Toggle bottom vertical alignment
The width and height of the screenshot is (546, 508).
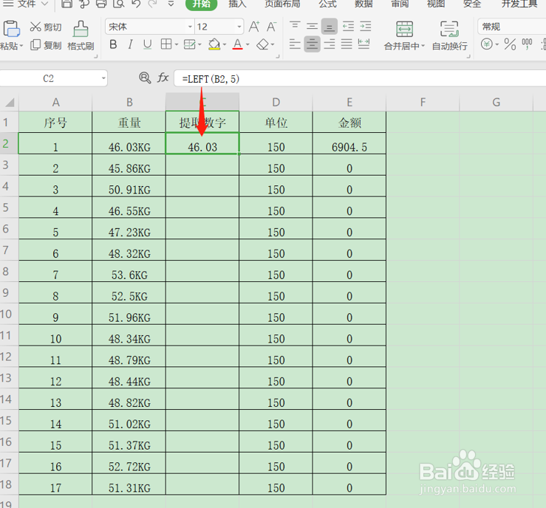pos(329,27)
